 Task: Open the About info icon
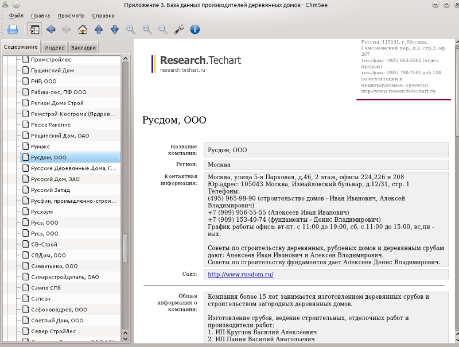click(195, 29)
